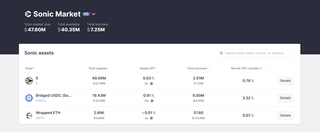Click the $1.12M borrowed dollar value

click(x=199, y=83)
